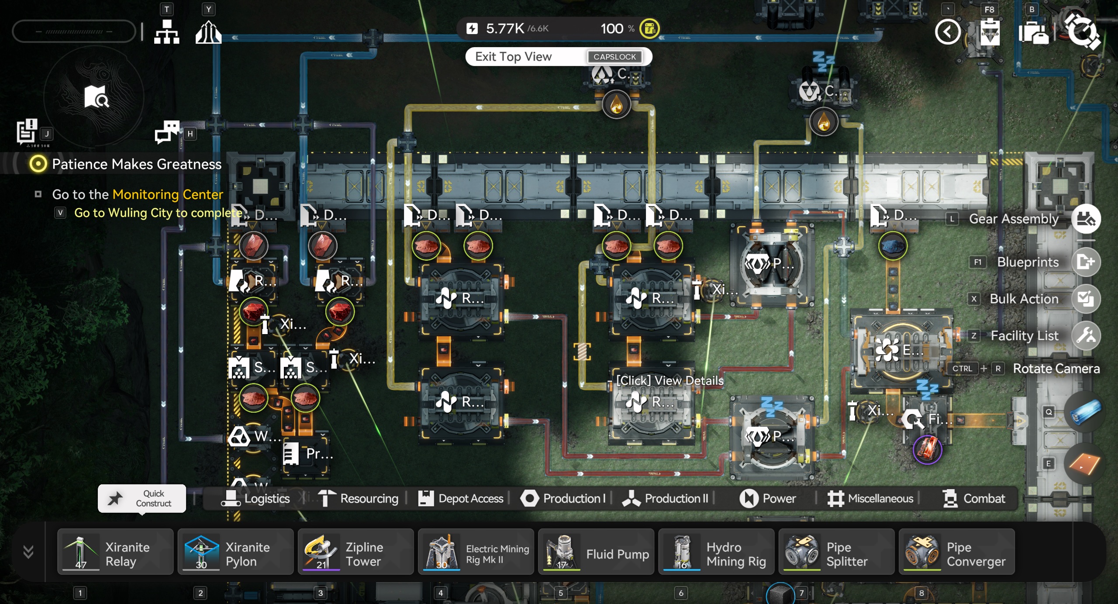Open the backpack inventory icon

[x=1033, y=33]
